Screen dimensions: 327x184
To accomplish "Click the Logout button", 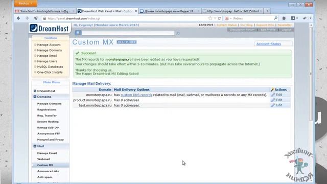I will click(286, 30).
